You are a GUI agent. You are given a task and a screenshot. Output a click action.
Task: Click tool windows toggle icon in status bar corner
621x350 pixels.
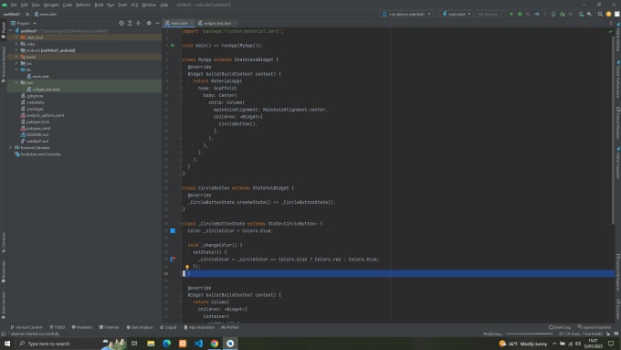[4, 334]
